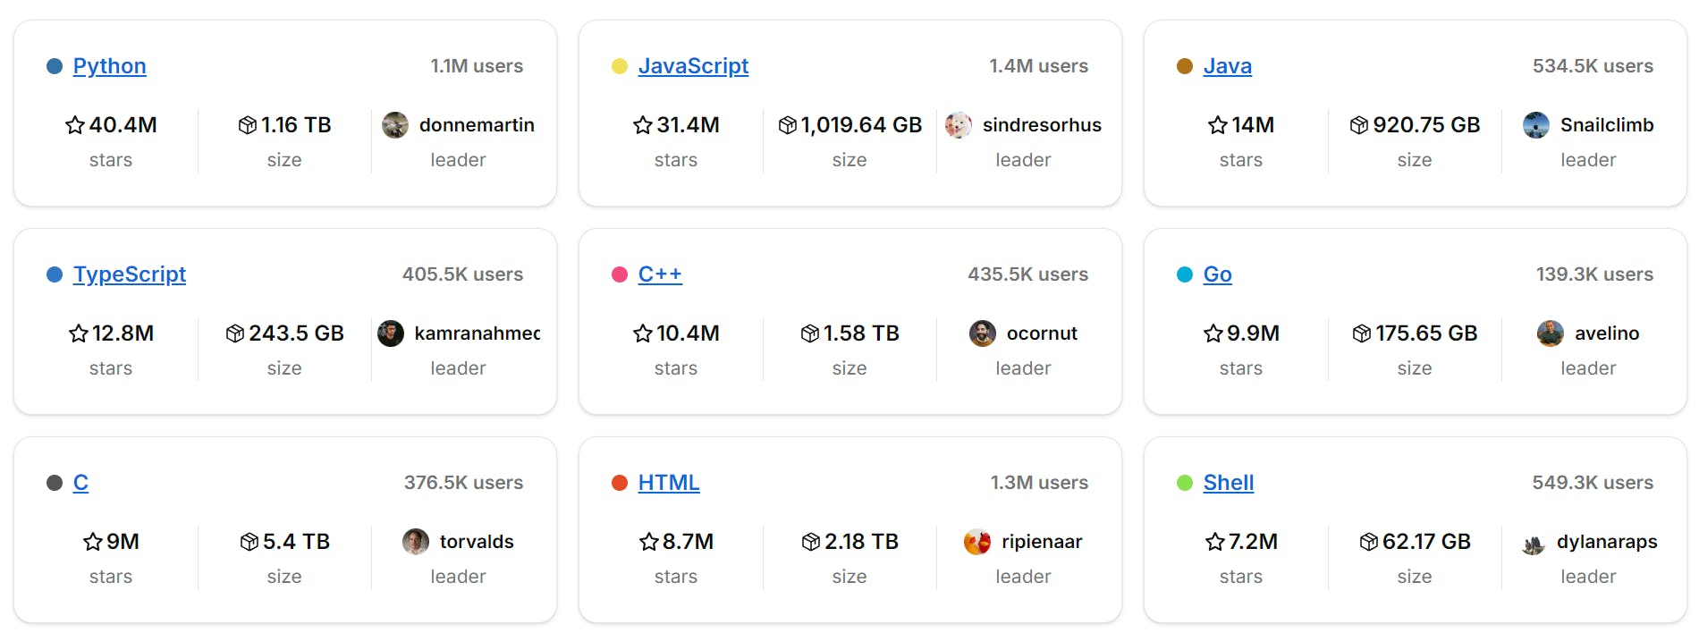Click sindresorhus's avatar image

coord(959,125)
